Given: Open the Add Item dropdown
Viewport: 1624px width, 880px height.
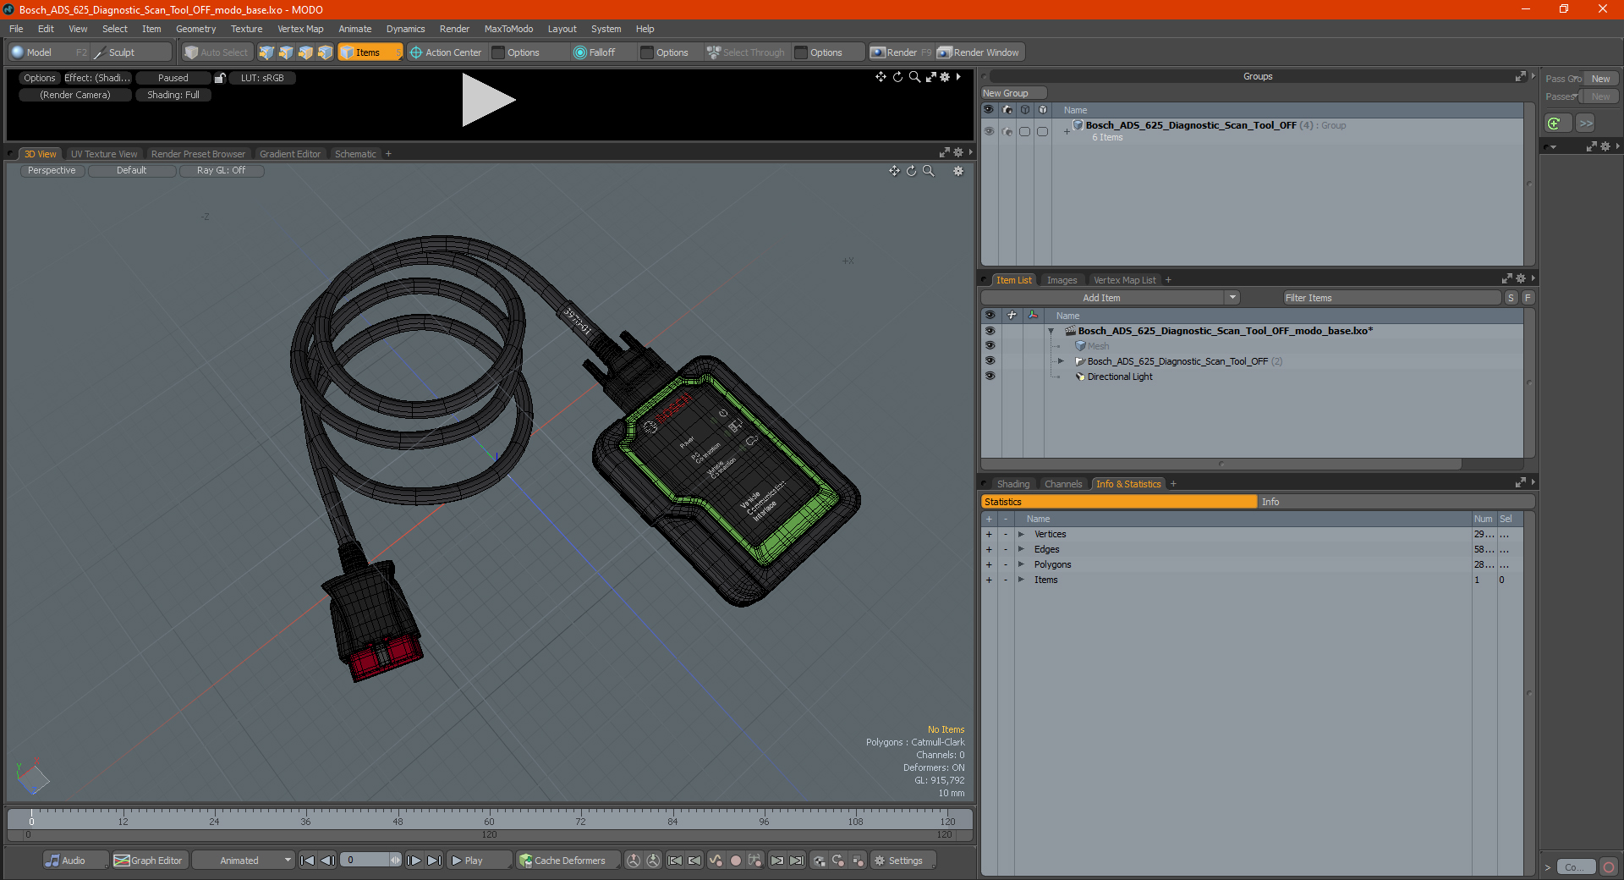Looking at the screenshot, I should [1111, 298].
